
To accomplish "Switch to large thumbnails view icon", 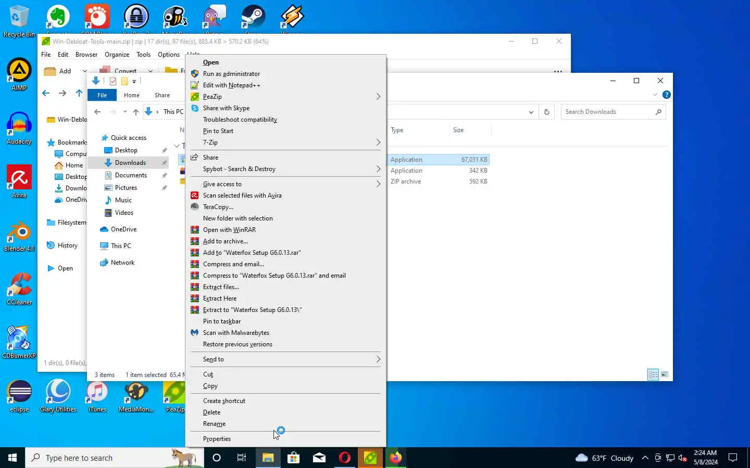I will (x=665, y=374).
